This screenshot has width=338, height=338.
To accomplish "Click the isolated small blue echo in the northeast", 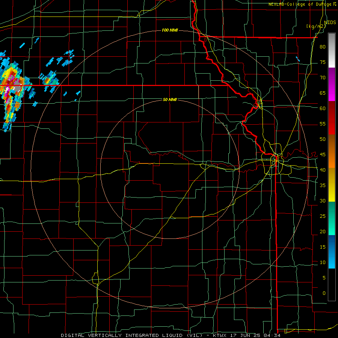I will click(x=298, y=59).
